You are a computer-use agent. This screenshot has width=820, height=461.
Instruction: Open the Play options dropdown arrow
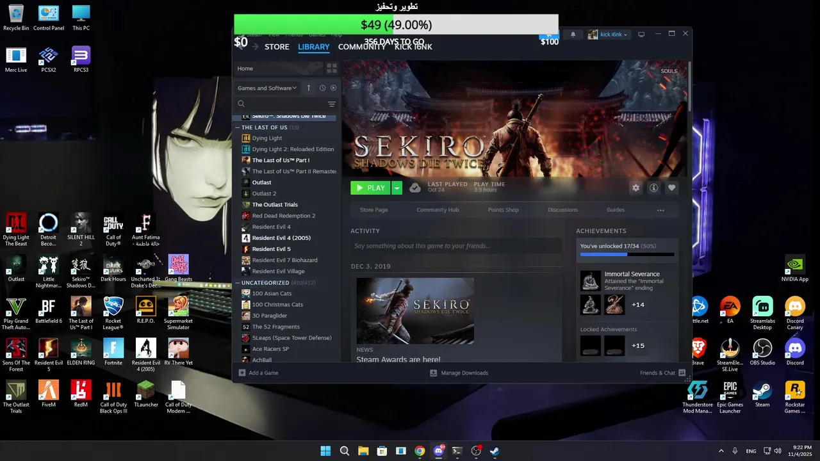pyautogui.click(x=397, y=188)
